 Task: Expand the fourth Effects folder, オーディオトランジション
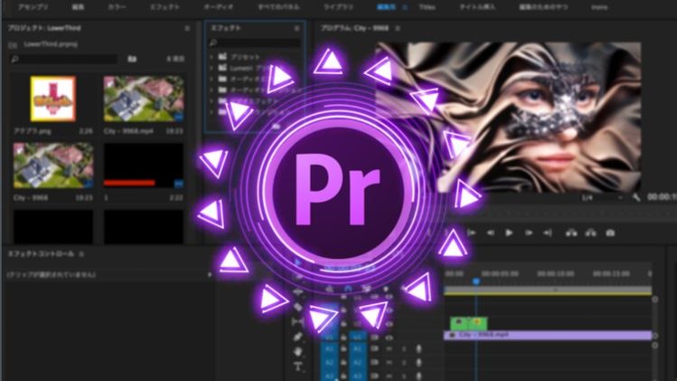tap(212, 90)
